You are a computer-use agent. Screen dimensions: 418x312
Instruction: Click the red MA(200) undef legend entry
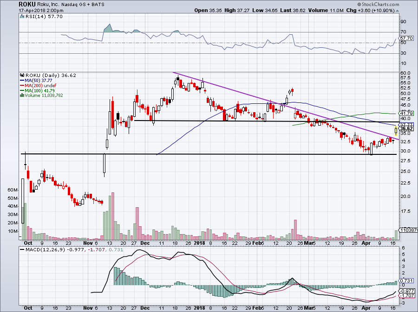click(x=38, y=85)
